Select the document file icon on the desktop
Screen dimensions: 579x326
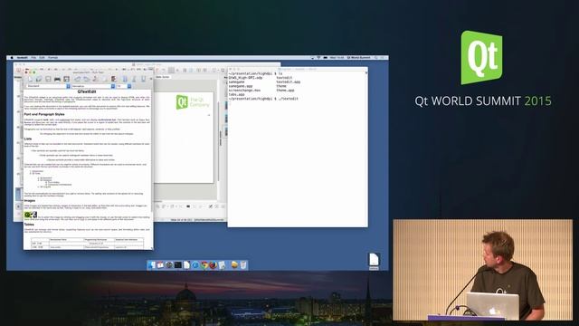pyautogui.click(x=374, y=261)
